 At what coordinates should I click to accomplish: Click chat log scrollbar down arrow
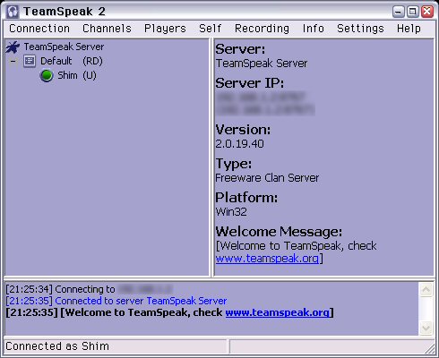tap(426, 328)
